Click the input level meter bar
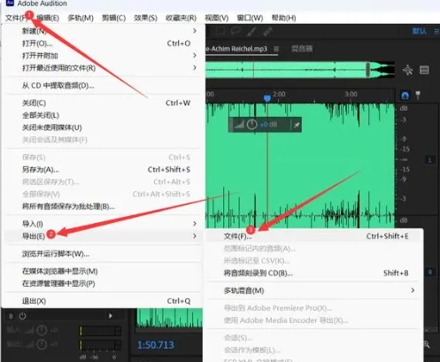440x362 pixels. coord(100,331)
